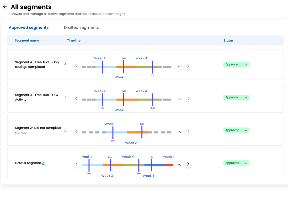288x201 pixels.
Task: Open Segment 4 Approved status dropdown
Action: pos(236,64)
